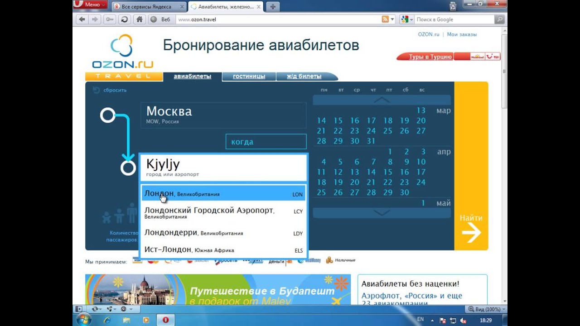Open the Opera Меню button

(90, 5)
